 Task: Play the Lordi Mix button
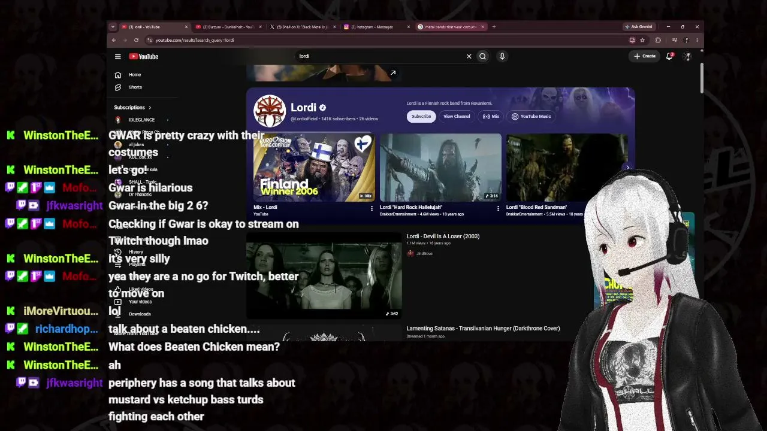[491, 117]
